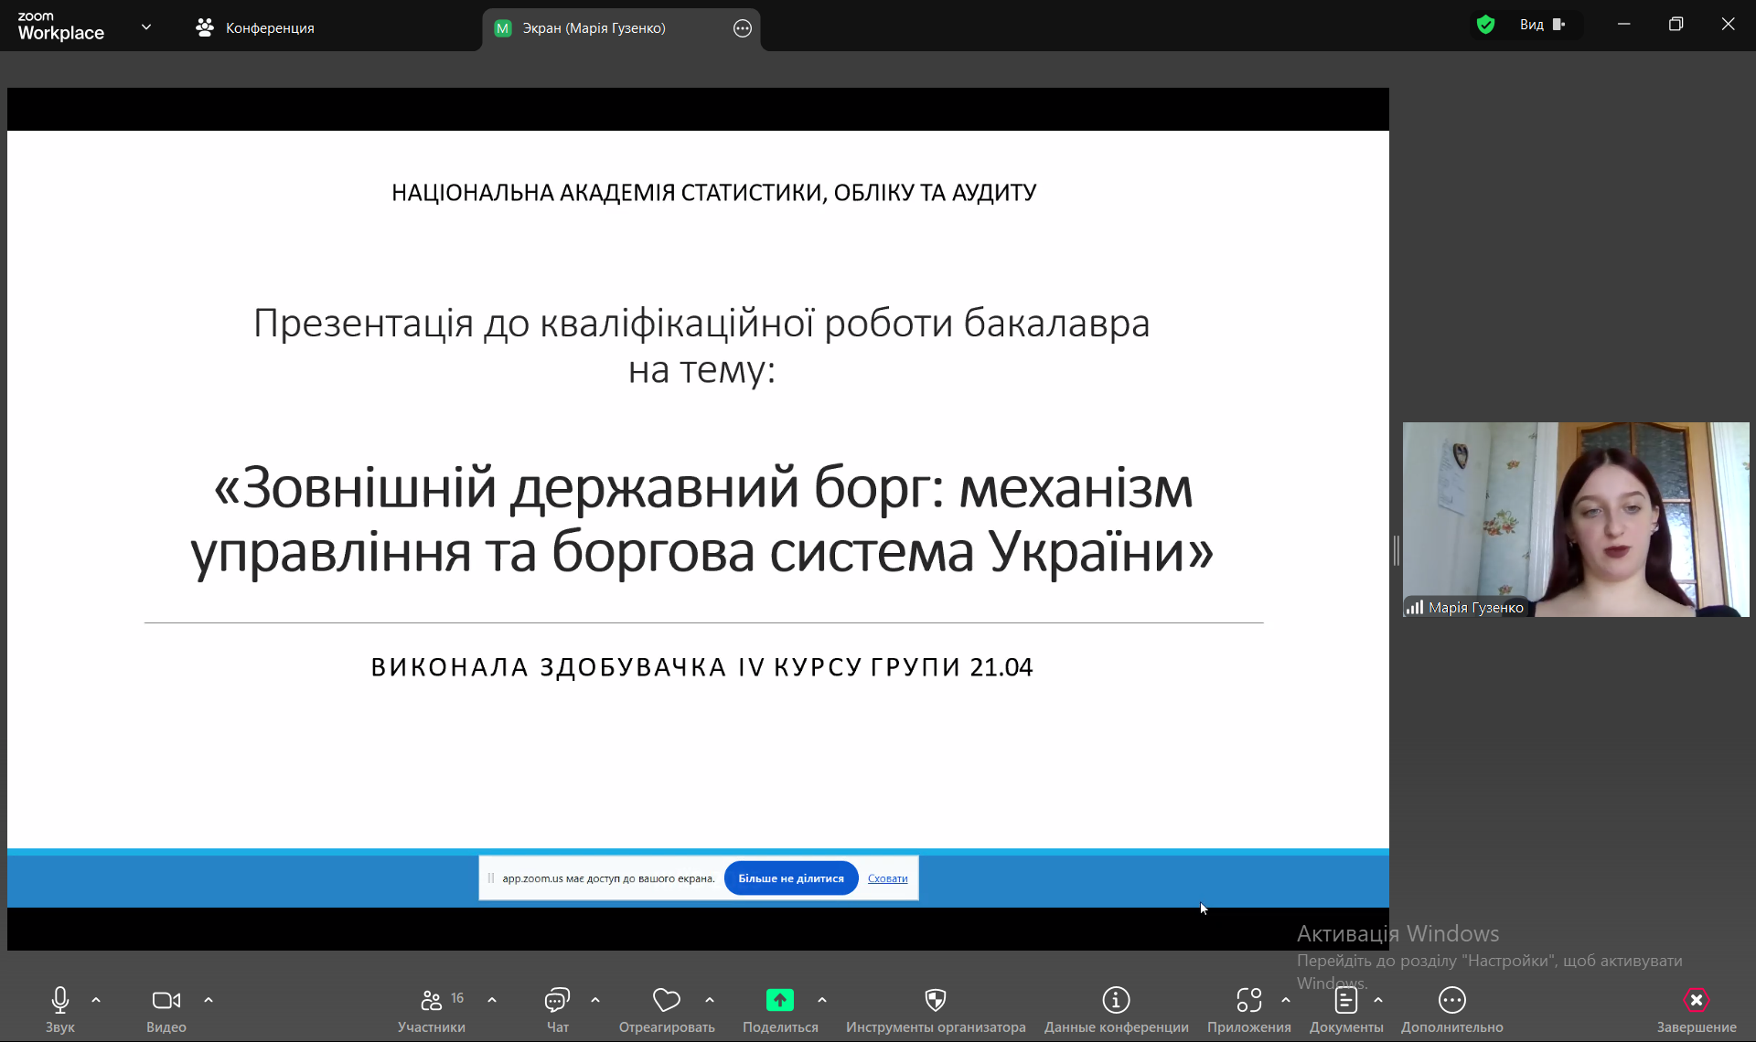The height and width of the screenshot is (1042, 1756).
Task: Switch to the Конференция tab
Action: click(x=256, y=28)
